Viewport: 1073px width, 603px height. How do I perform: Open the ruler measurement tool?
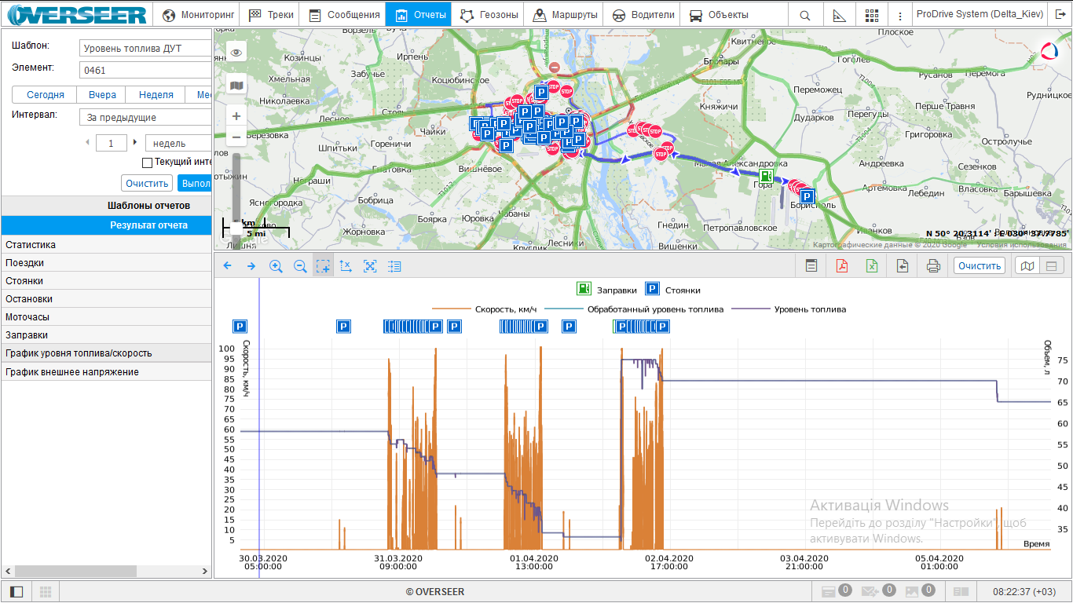point(839,15)
